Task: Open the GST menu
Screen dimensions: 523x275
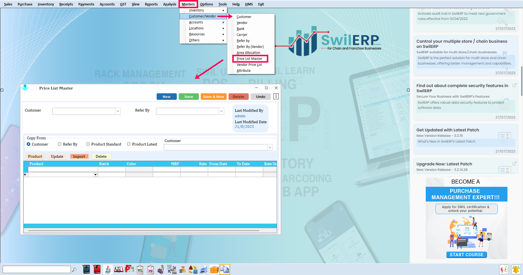Action: coord(123,4)
